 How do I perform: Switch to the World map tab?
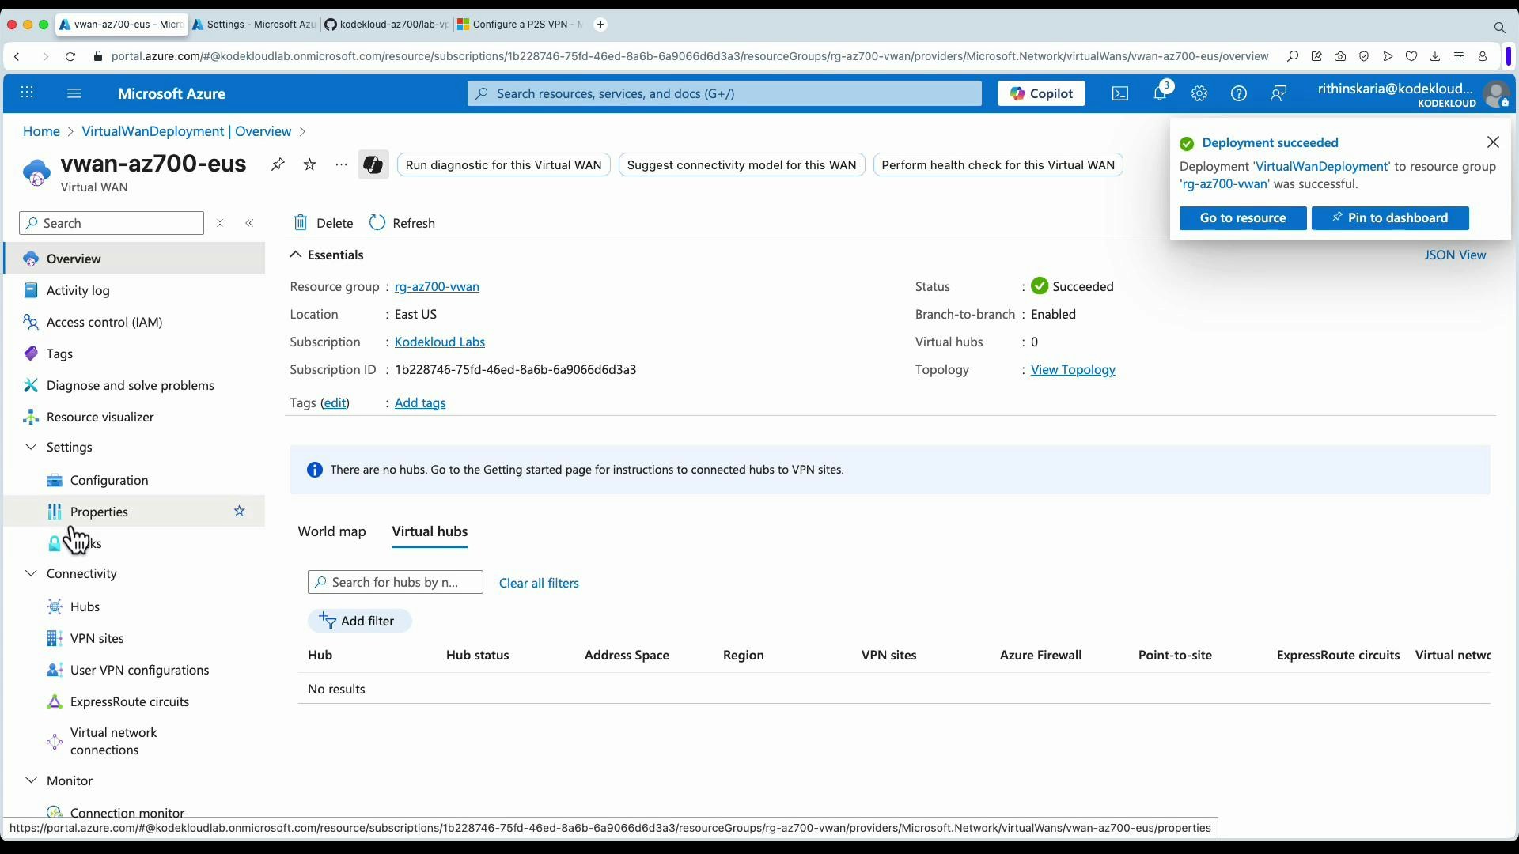click(331, 531)
